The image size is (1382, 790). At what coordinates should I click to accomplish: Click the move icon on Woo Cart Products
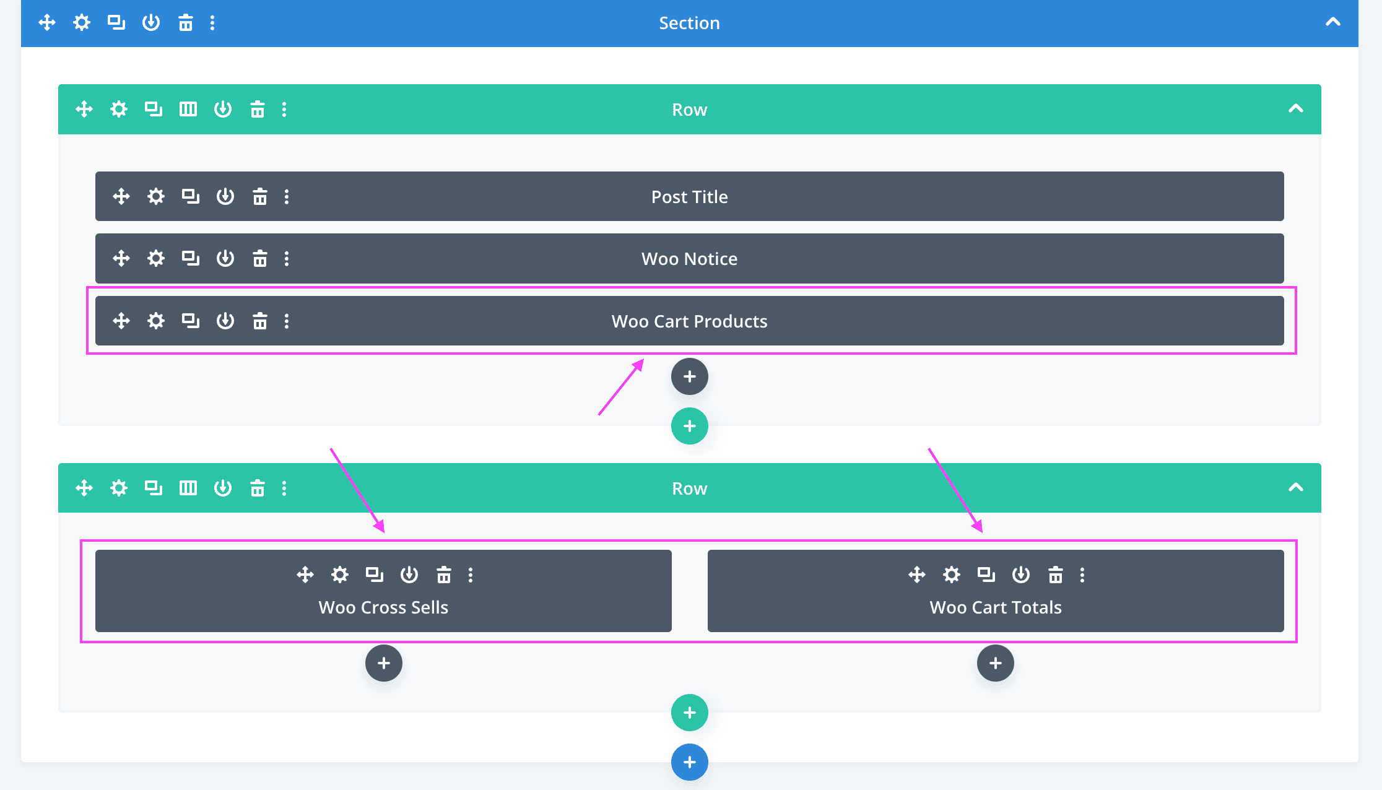click(121, 321)
